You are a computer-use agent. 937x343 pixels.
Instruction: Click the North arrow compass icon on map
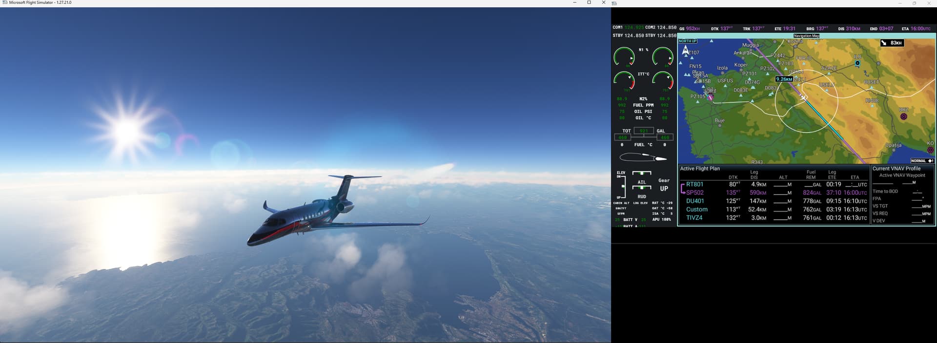click(x=686, y=50)
